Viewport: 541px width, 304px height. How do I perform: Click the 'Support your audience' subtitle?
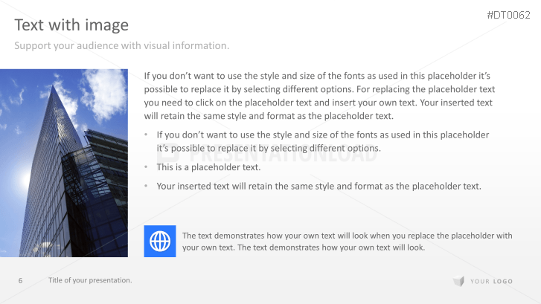122,46
